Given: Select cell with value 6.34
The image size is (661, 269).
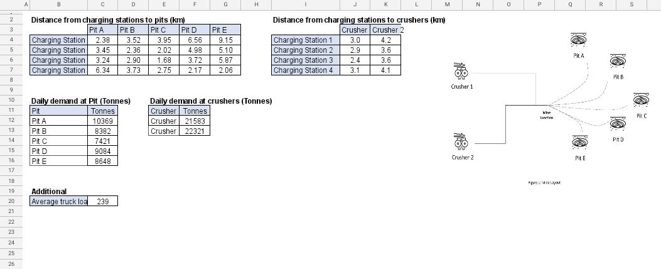Looking at the screenshot, I should pos(102,70).
